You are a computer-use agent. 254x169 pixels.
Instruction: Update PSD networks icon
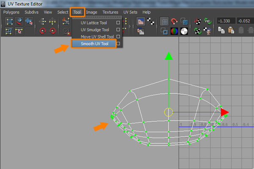[x=207, y=22]
